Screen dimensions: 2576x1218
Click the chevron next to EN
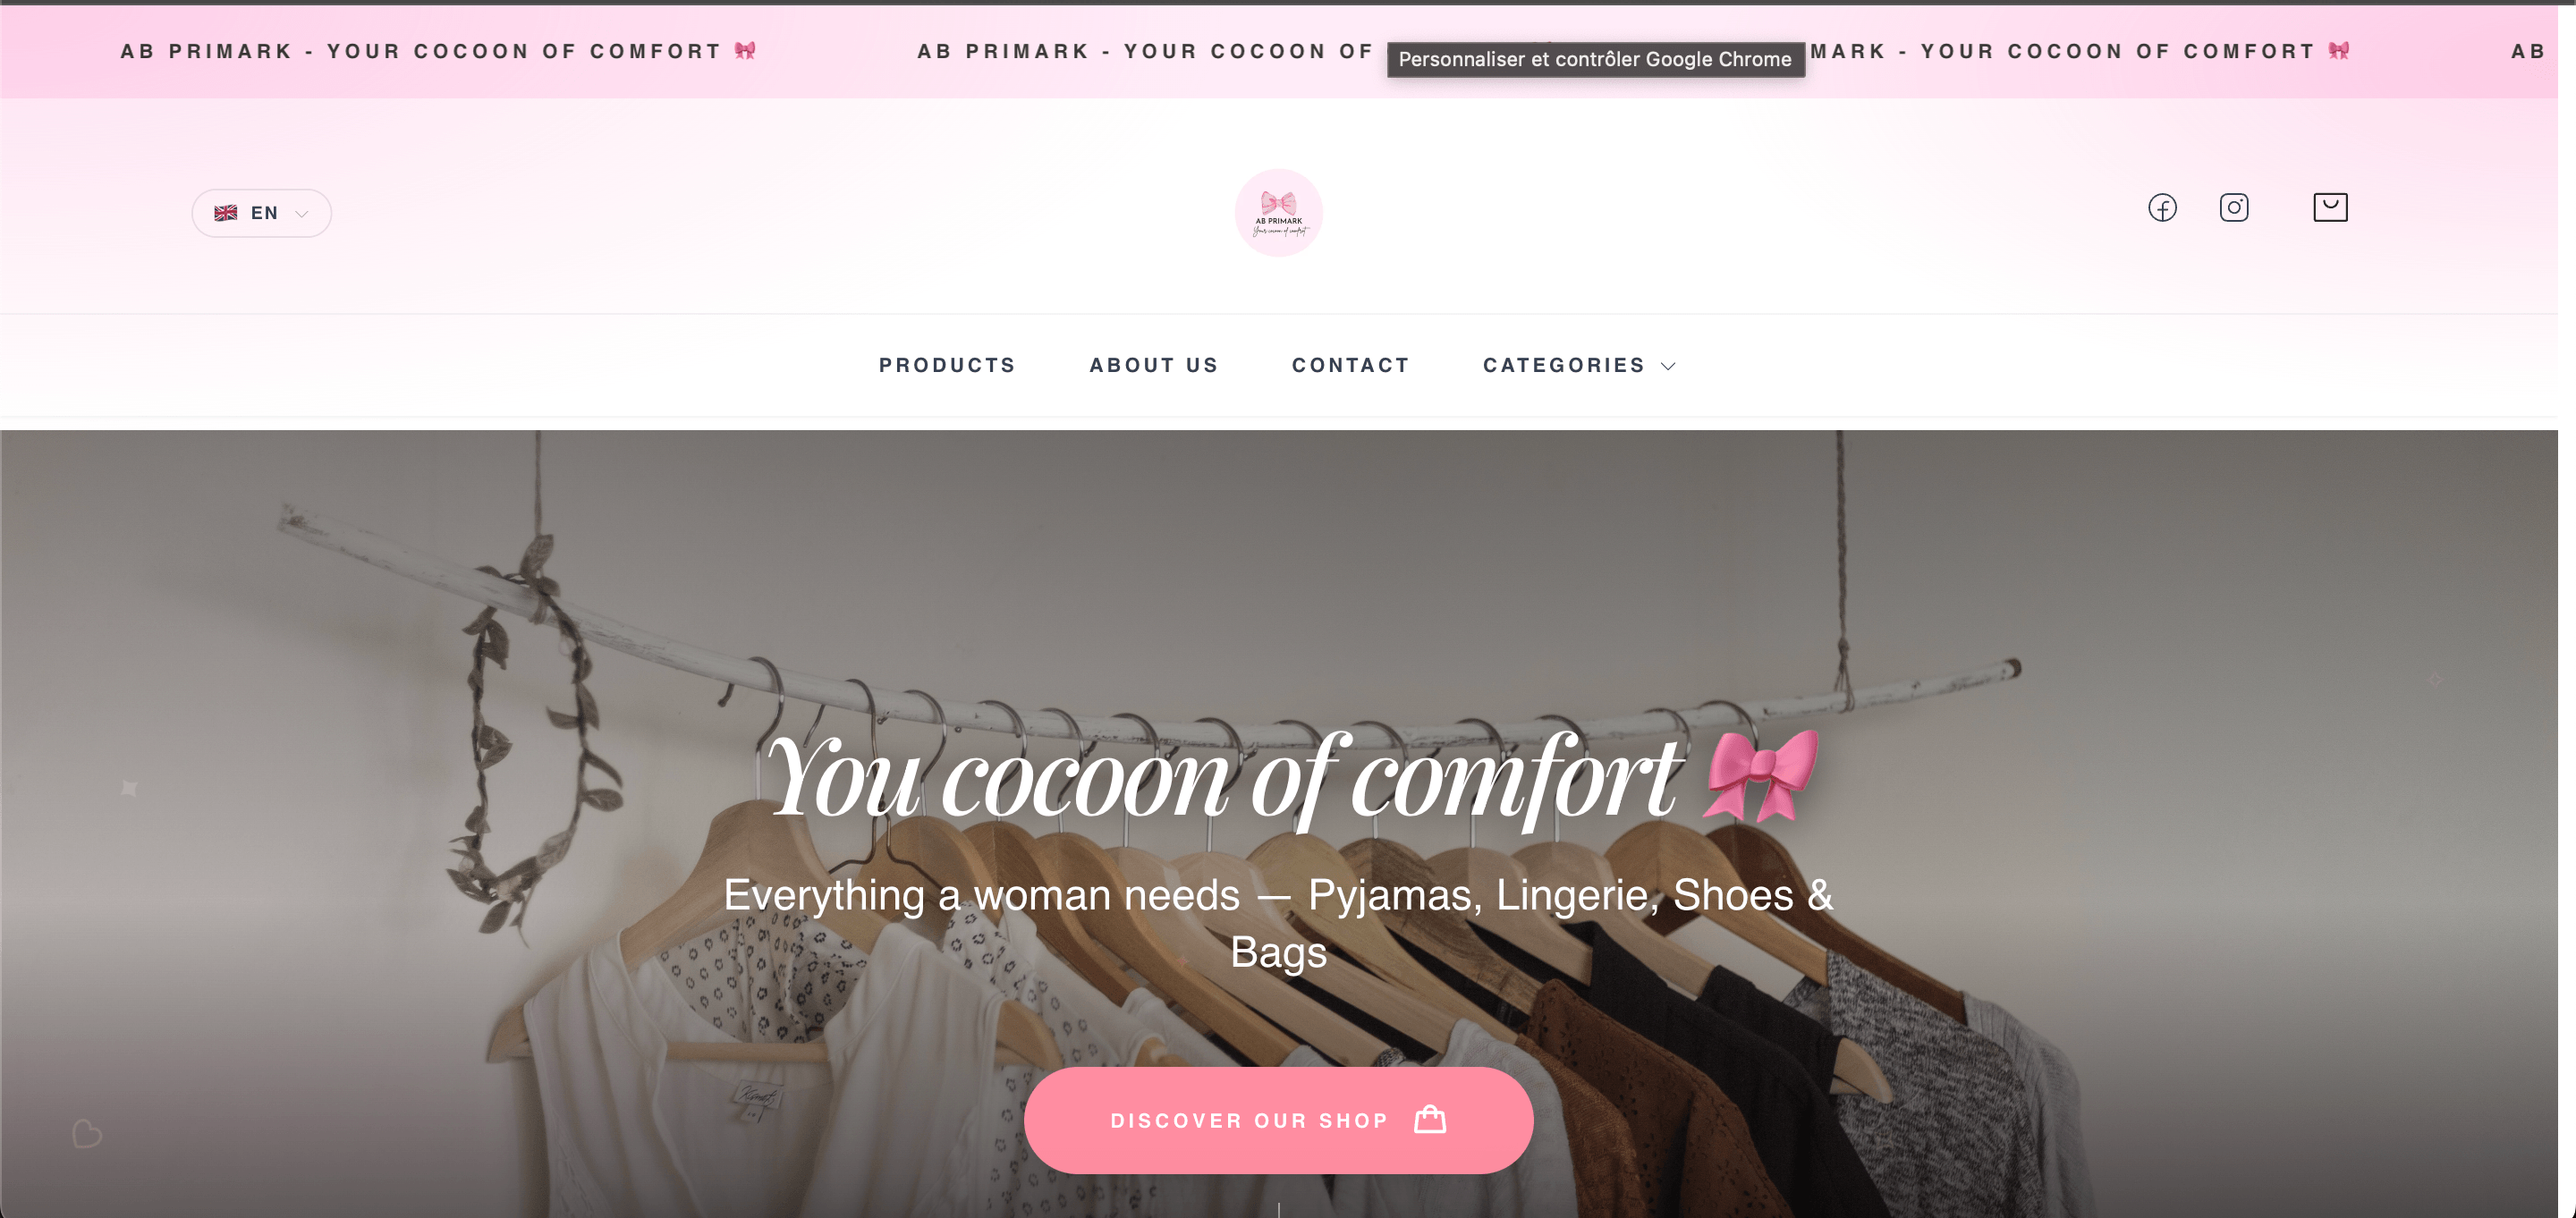click(x=302, y=214)
